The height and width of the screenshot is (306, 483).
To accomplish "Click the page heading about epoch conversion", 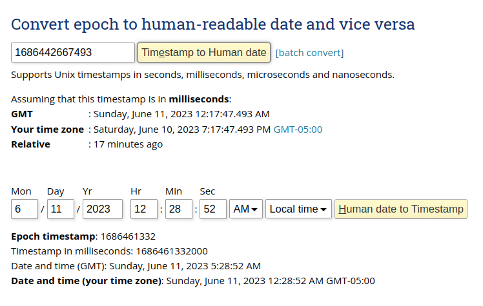I will (213, 24).
